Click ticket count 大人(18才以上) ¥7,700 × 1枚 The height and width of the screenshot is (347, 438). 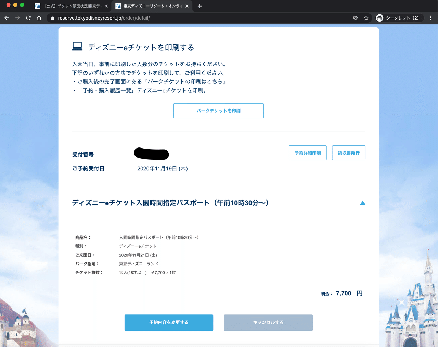pos(147,273)
